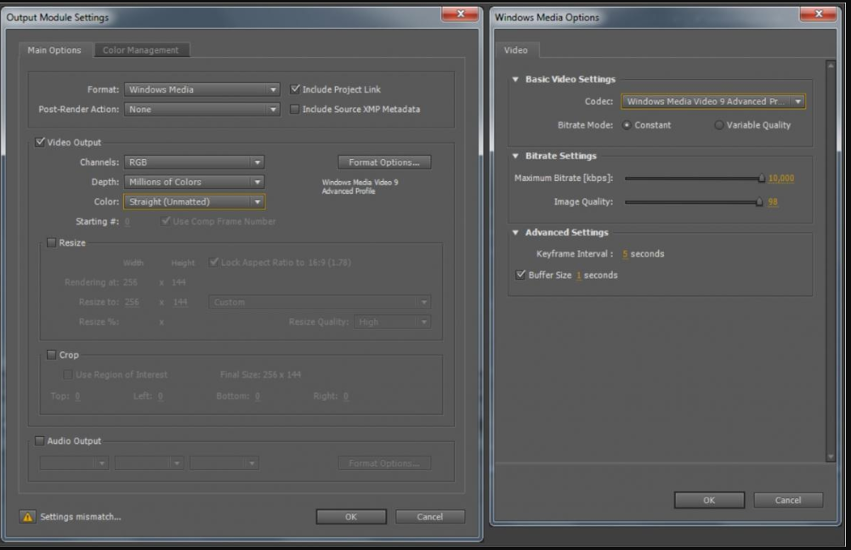Click OK in Output Module Settings
The height and width of the screenshot is (550, 851).
[x=351, y=517]
